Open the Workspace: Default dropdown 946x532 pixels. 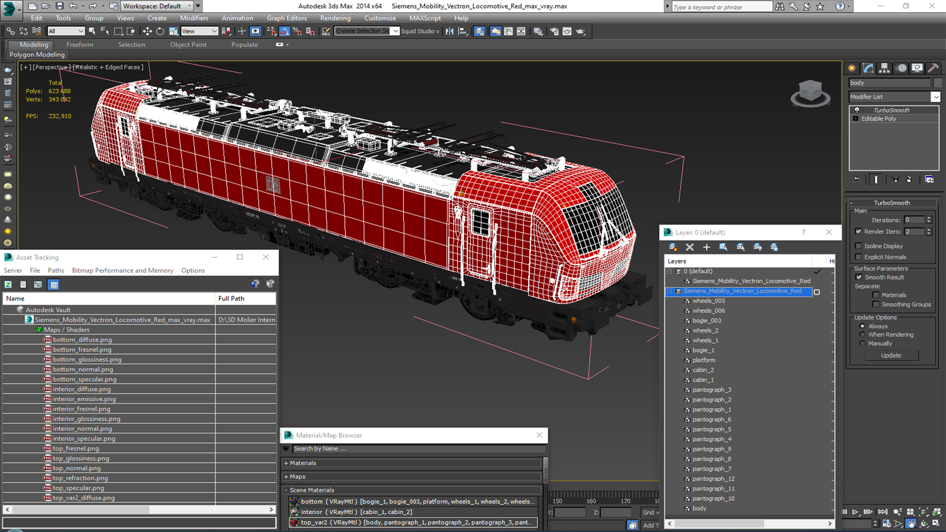point(157,6)
